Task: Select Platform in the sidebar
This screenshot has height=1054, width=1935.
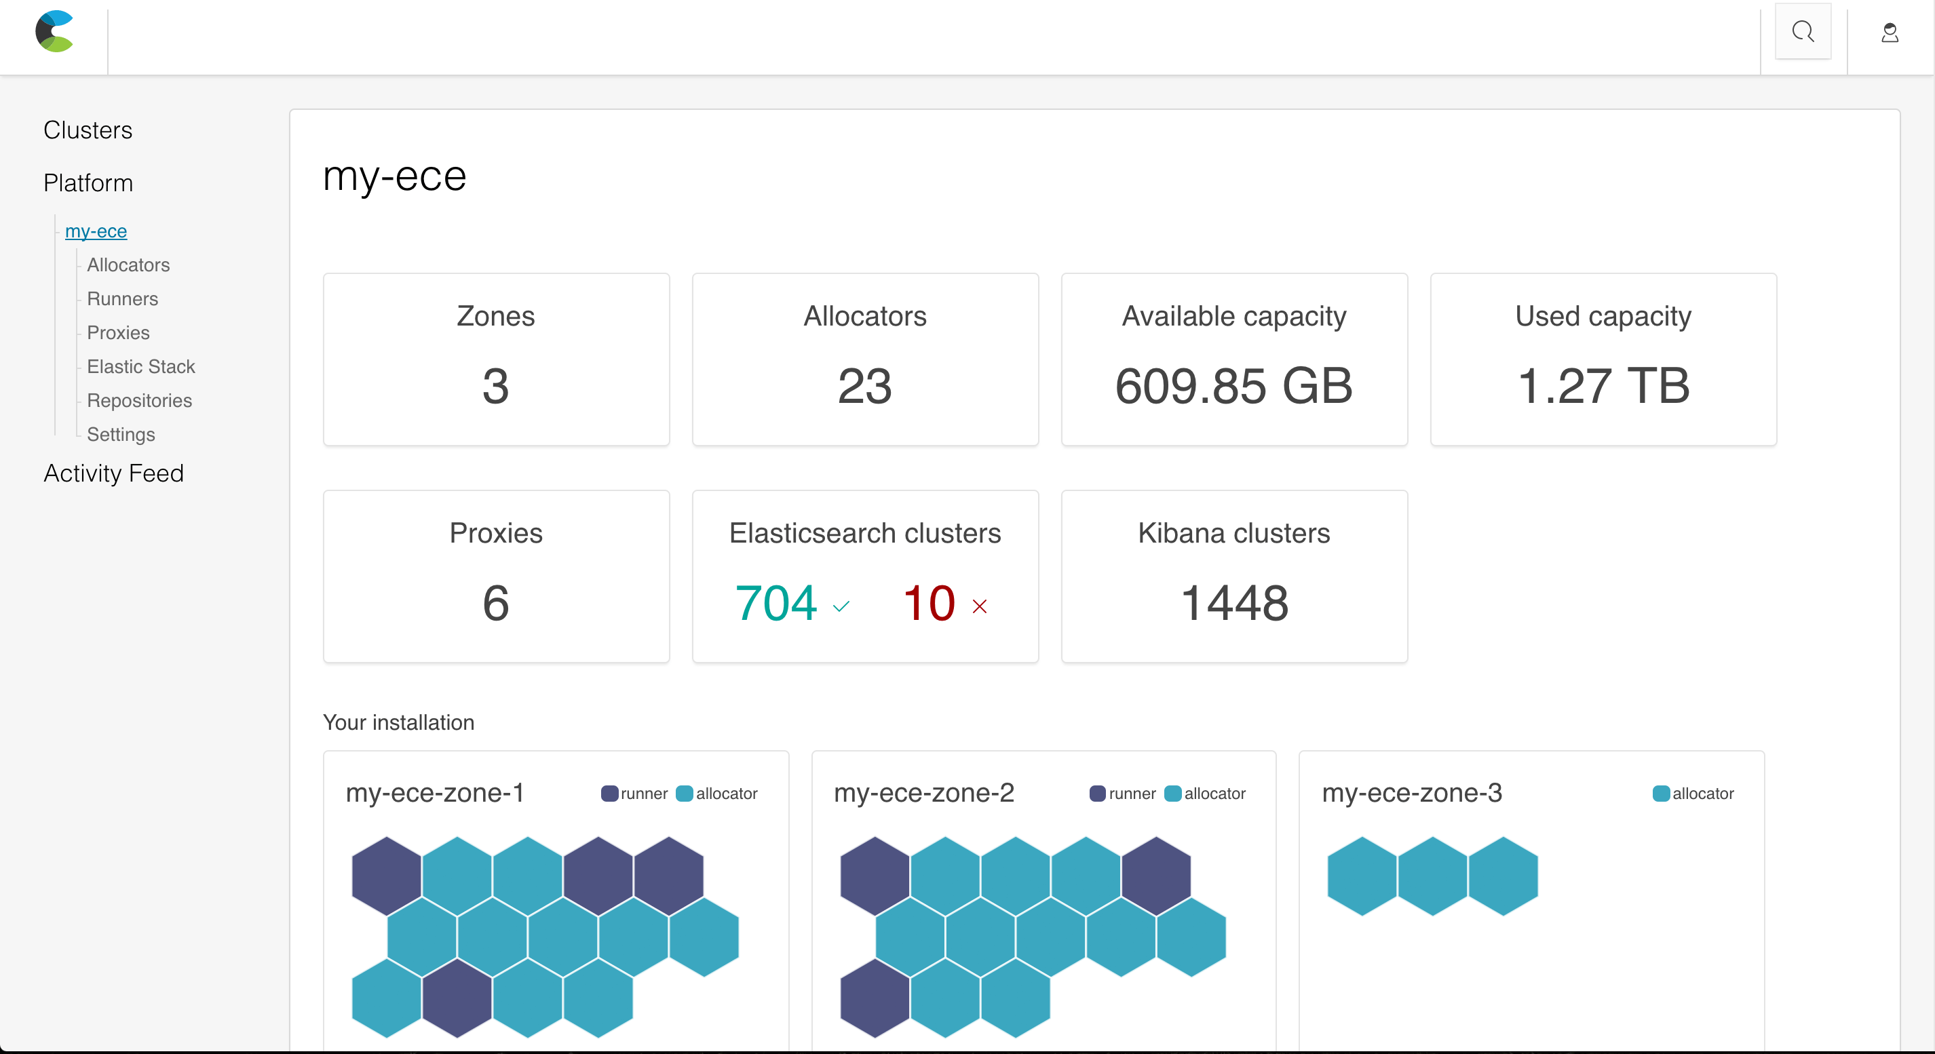Action: 88,183
